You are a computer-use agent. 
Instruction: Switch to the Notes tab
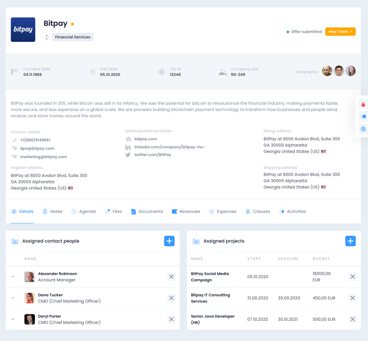click(52, 211)
